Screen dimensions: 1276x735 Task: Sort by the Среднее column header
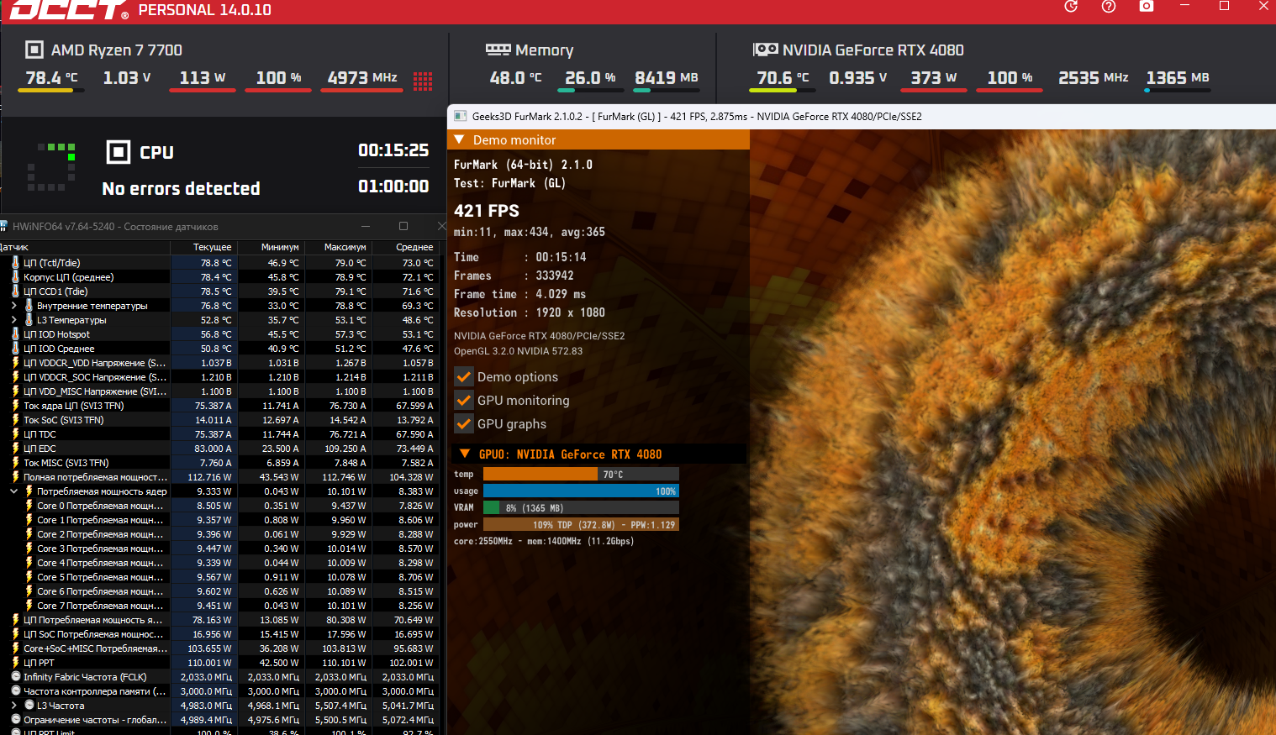coord(406,247)
